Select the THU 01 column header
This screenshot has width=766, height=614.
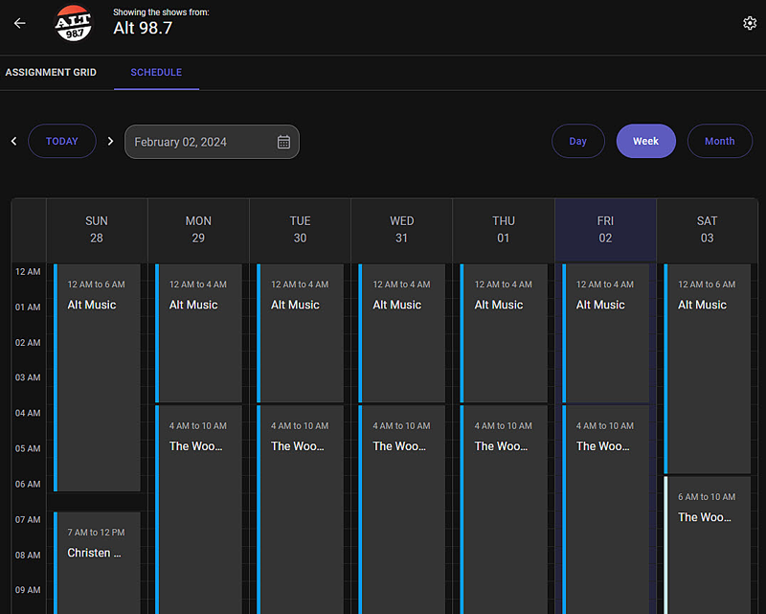point(504,230)
